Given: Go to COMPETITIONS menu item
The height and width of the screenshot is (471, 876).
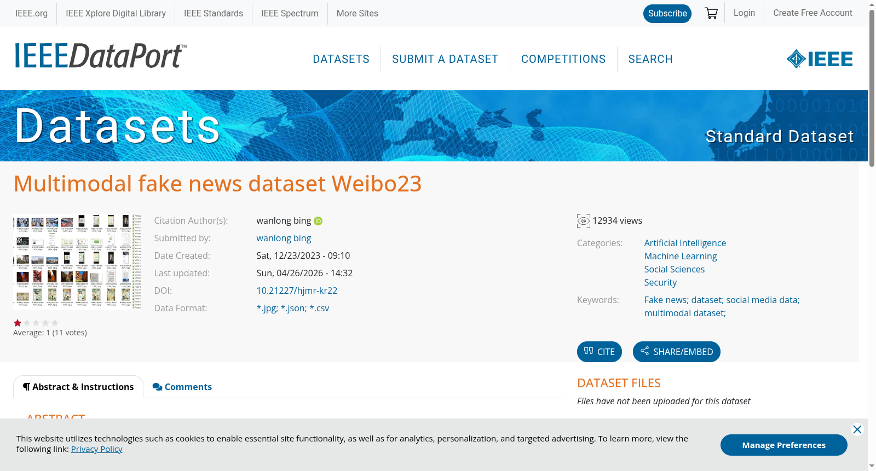Looking at the screenshot, I should coord(563,59).
